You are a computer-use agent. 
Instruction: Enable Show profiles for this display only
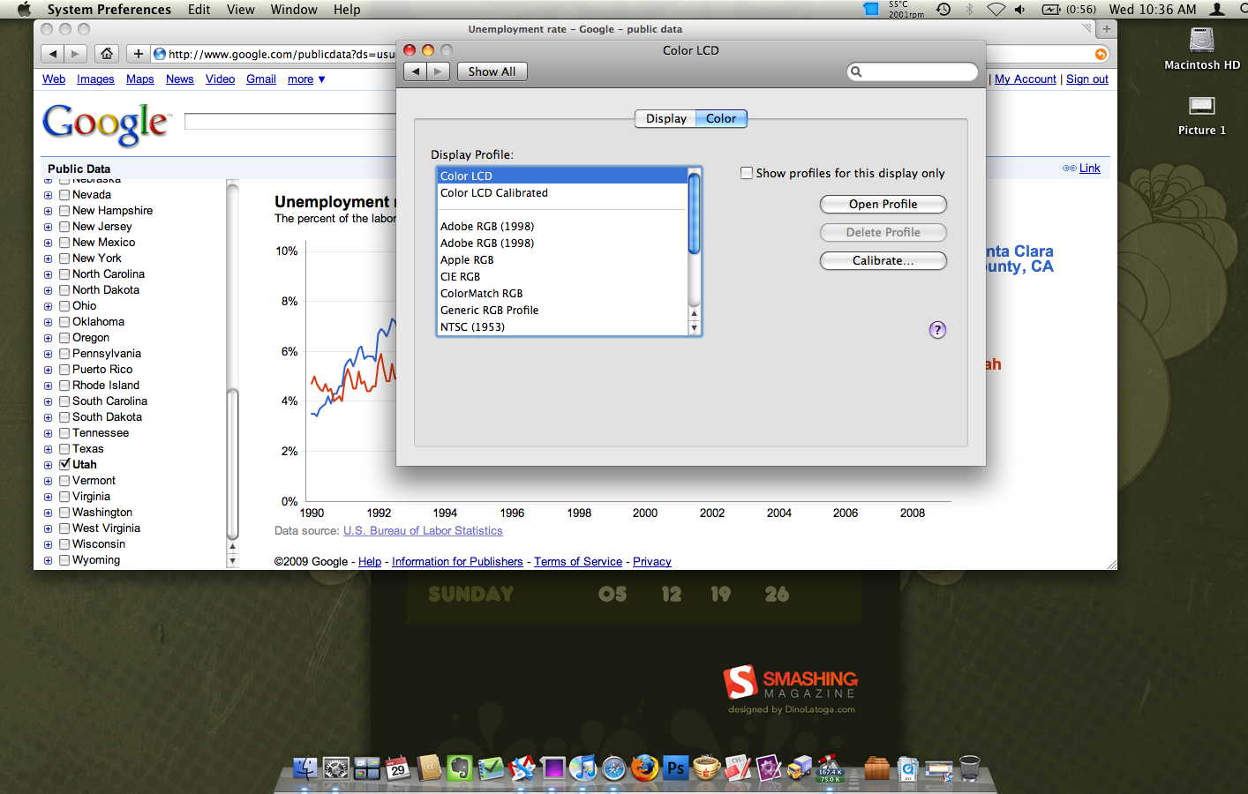(747, 173)
